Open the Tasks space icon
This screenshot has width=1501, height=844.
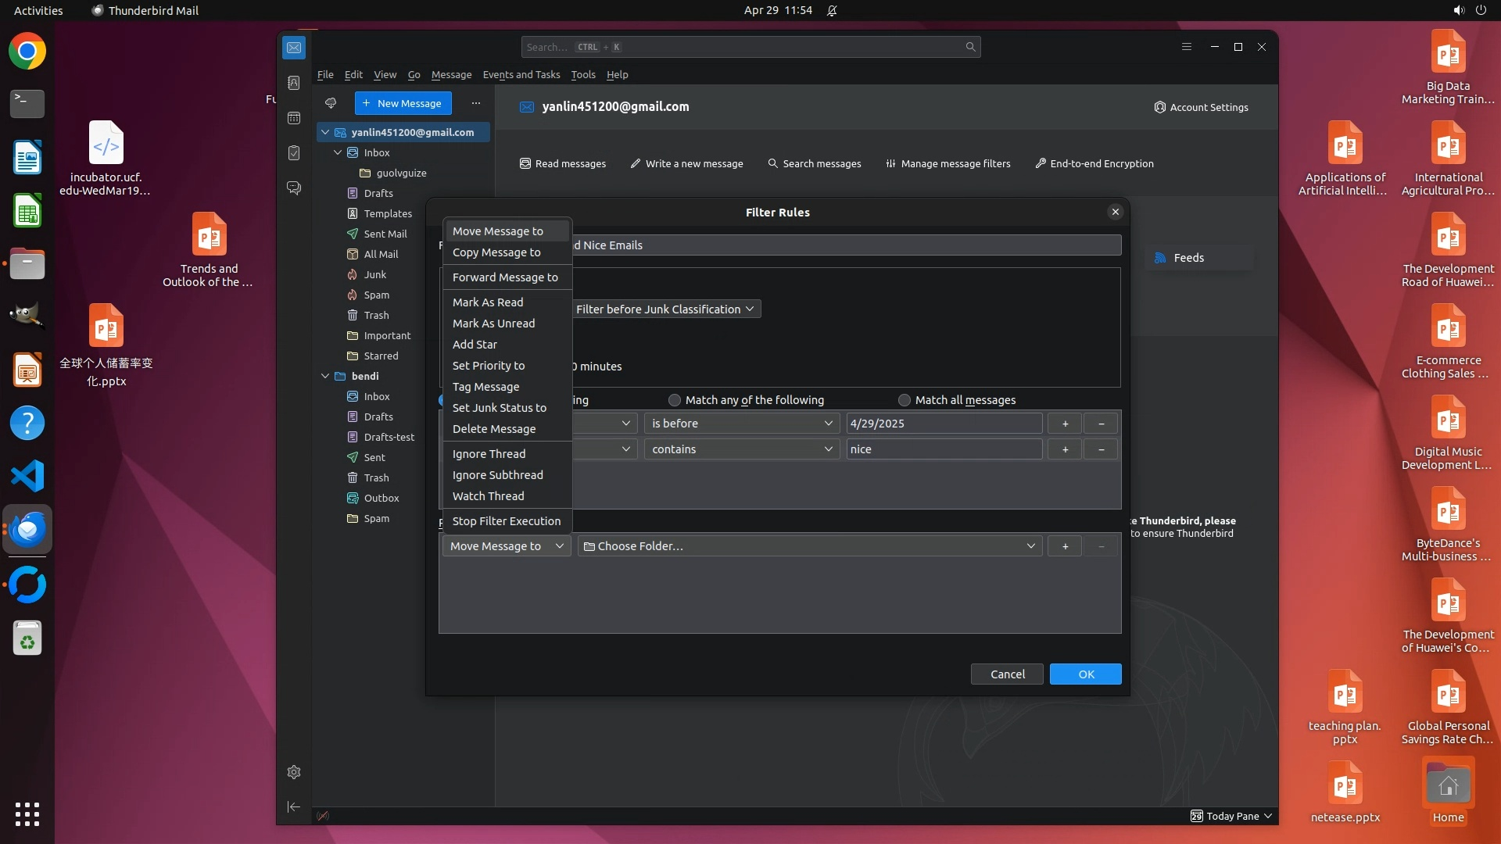[x=294, y=153]
